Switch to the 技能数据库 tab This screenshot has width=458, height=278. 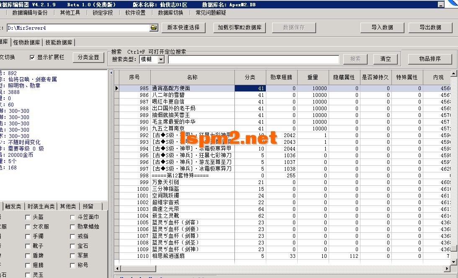[x=60, y=42]
